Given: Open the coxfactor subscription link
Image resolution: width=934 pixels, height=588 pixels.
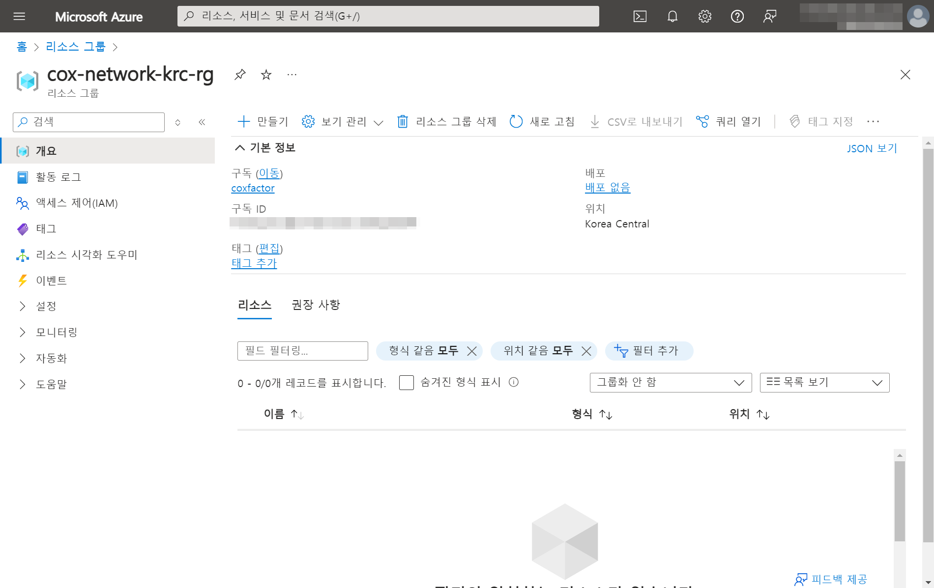Looking at the screenshot, I should tap(253, 188).
